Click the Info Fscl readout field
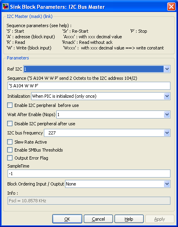Image resolution: width=178 pixels, height=227 pixels. pyautogui.click(x=89, y=201)
